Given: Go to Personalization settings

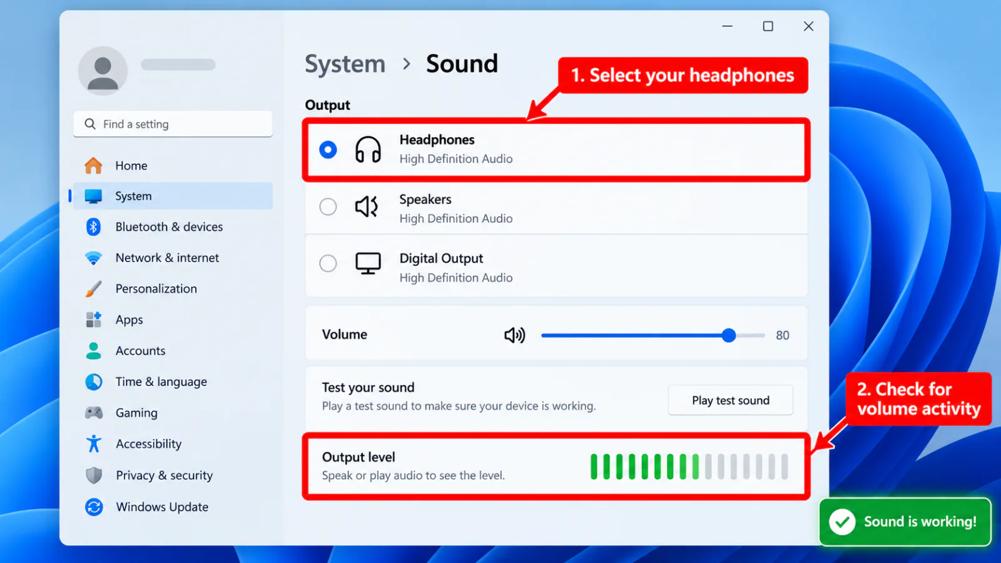Looking at the screenshot, I should click(173, 289).
